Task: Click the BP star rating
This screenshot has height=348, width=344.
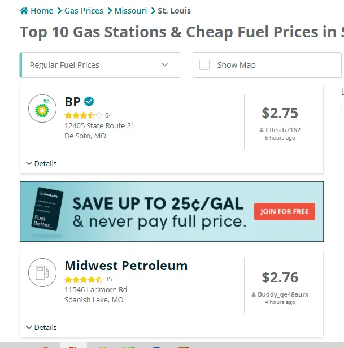Action: point(83,115)
